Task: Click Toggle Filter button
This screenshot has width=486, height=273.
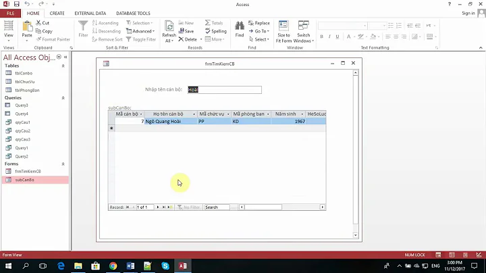Action: (x=141, y=39)
